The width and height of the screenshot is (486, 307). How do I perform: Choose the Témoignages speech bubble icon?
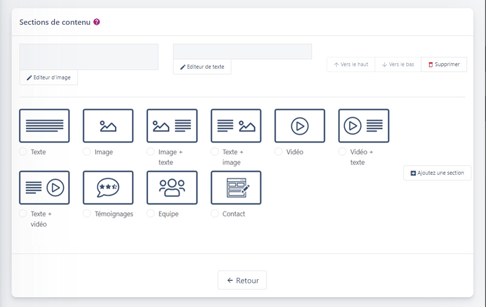108,187
